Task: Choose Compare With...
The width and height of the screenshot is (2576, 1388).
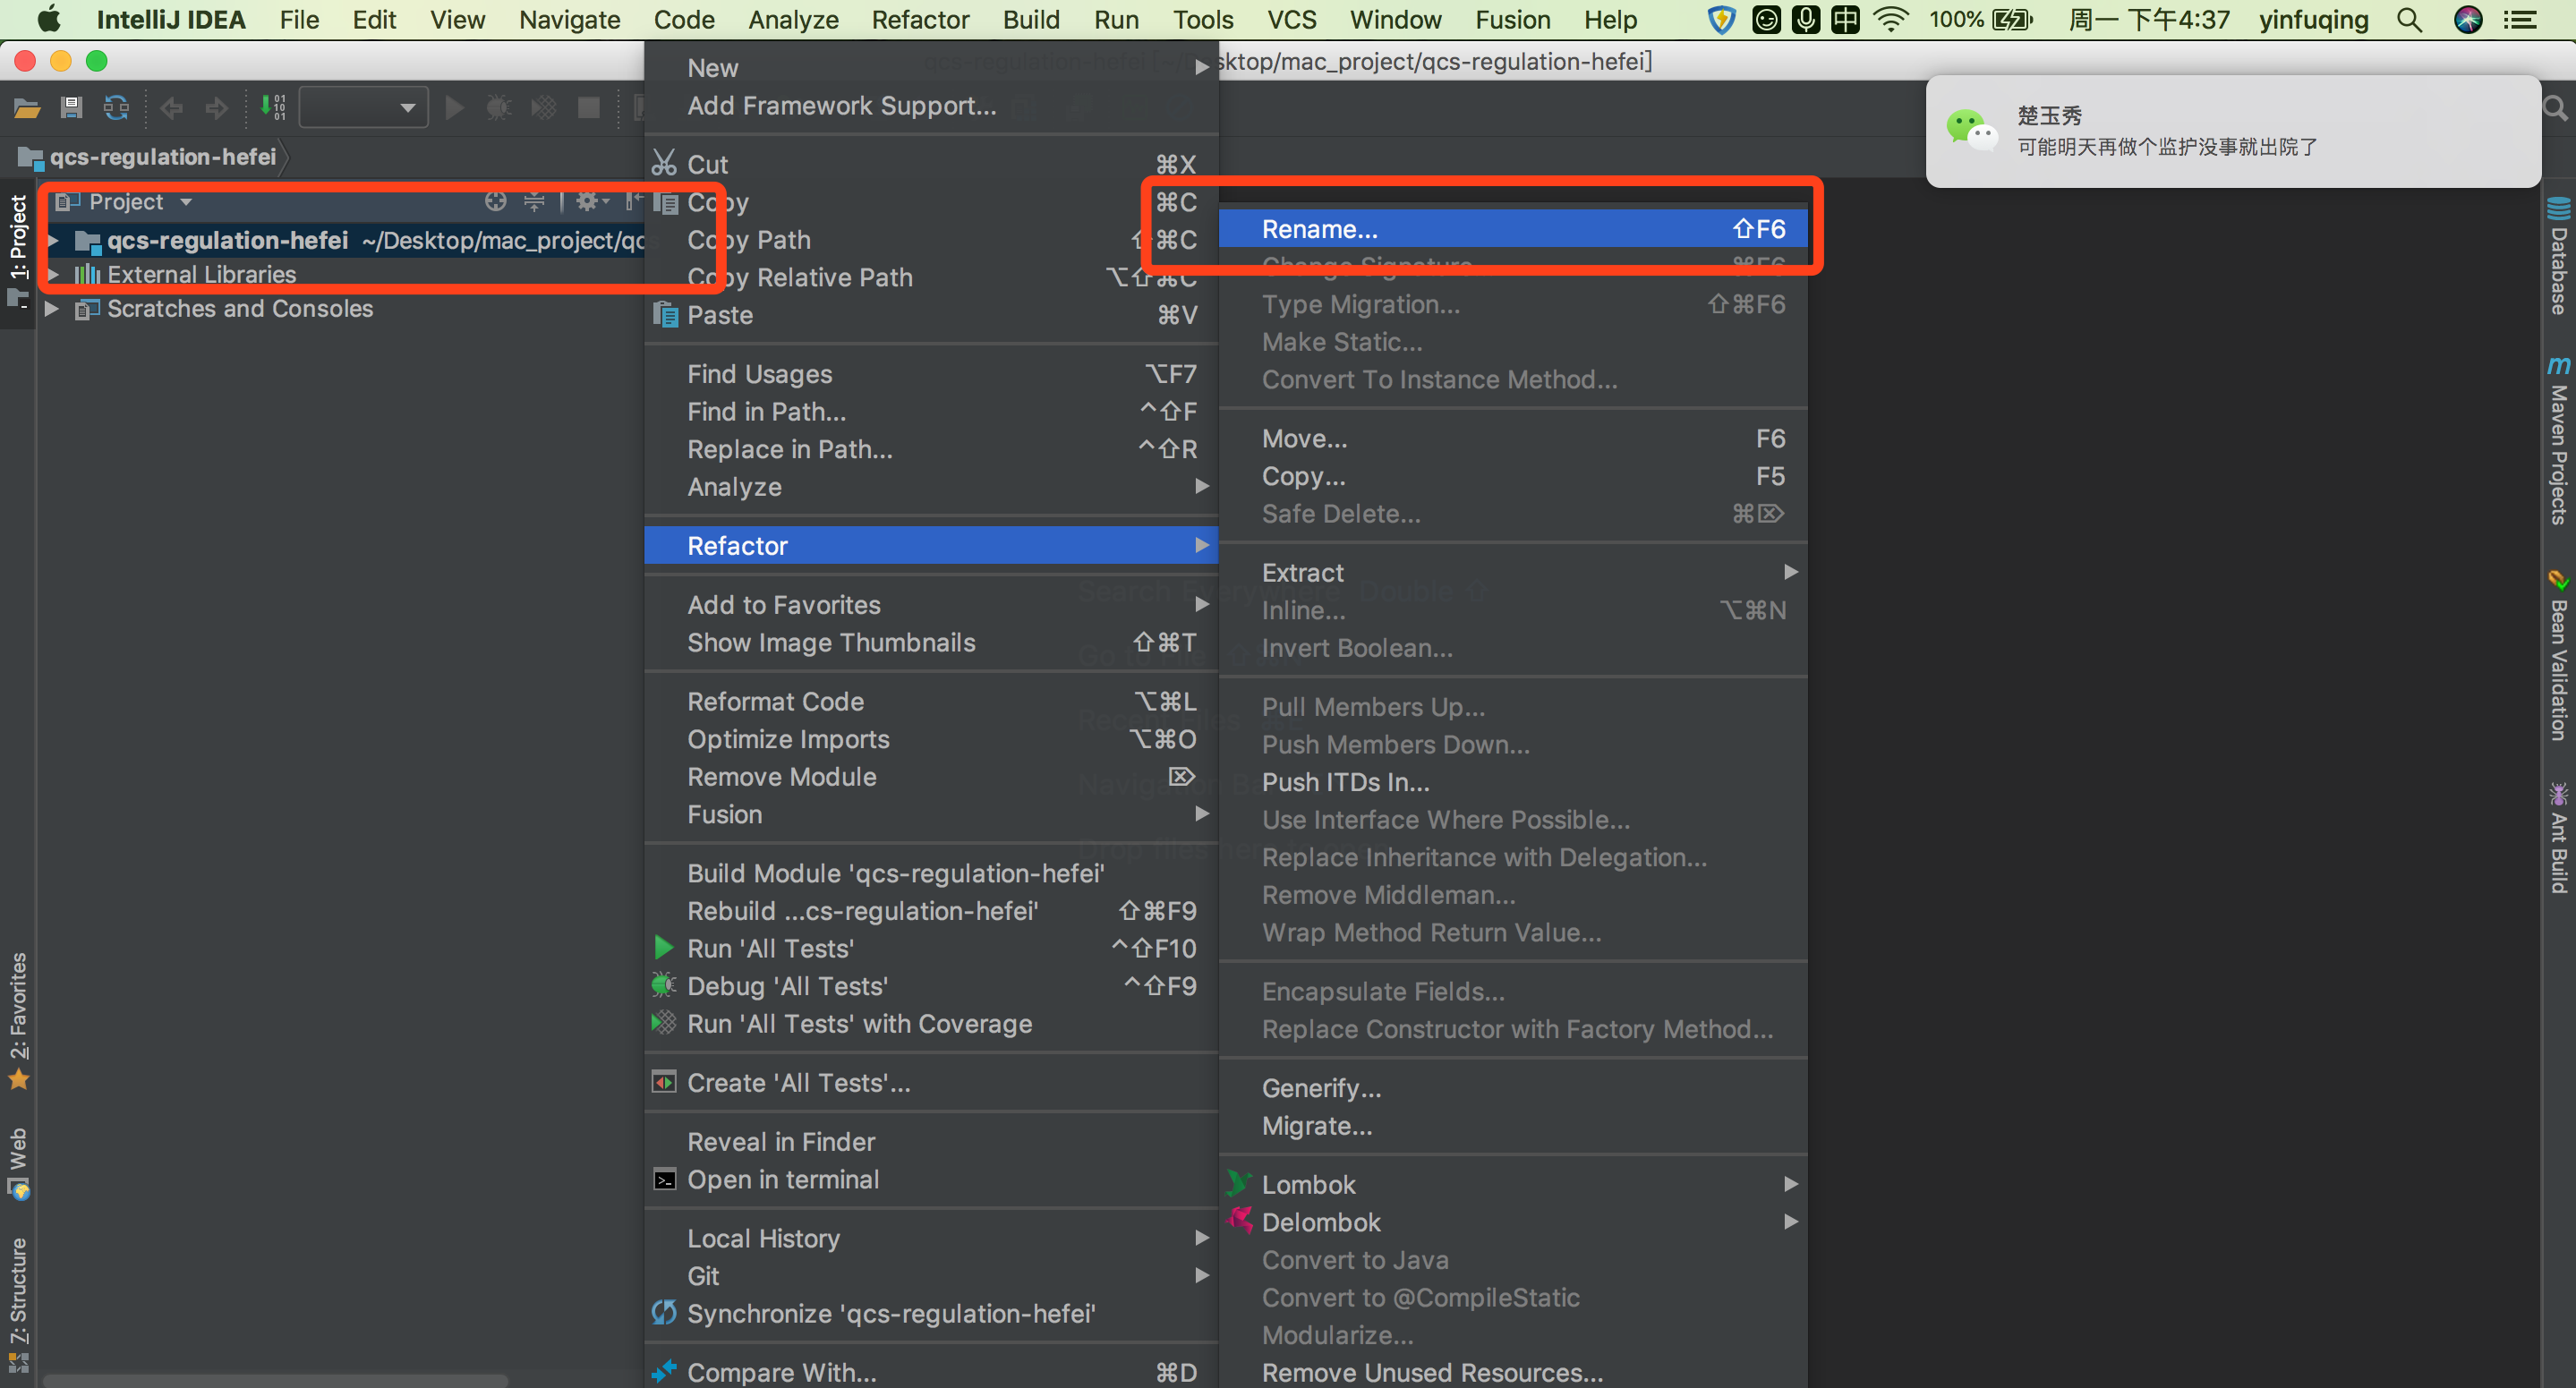Action: [931, 1373]
